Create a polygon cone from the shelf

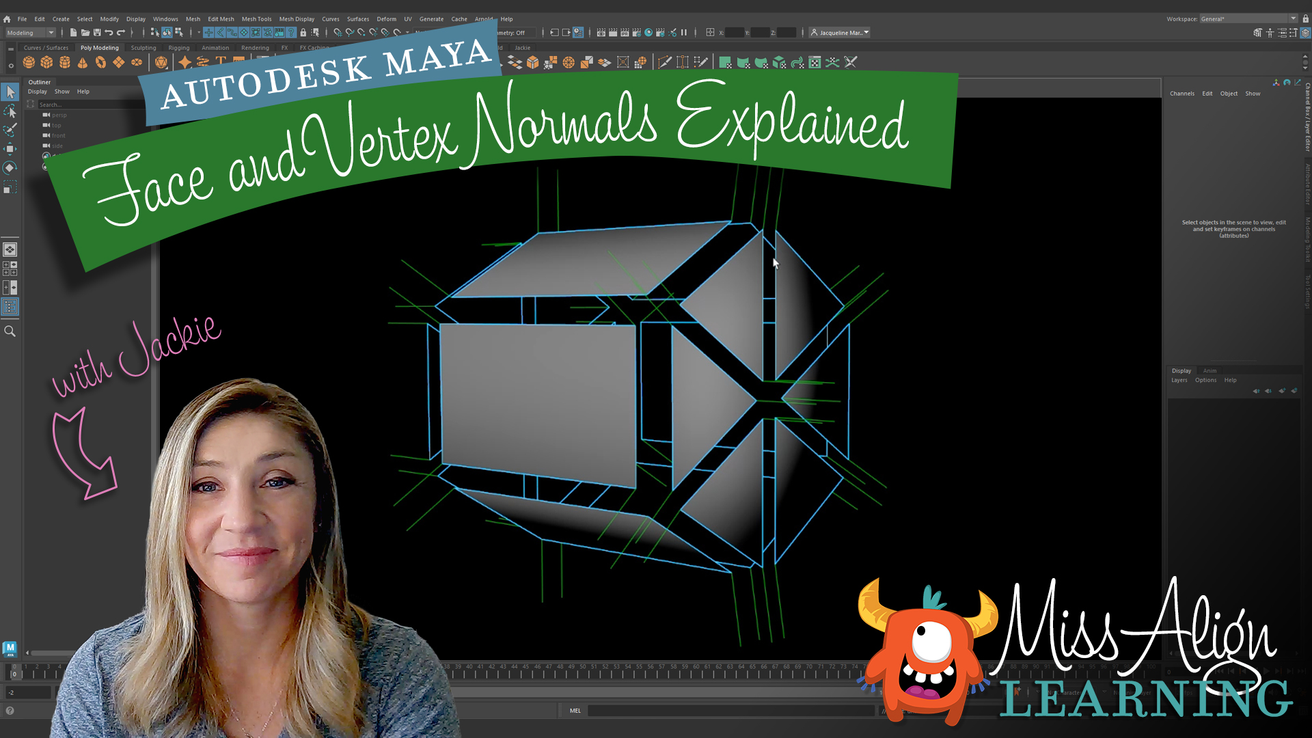(83, 62)
